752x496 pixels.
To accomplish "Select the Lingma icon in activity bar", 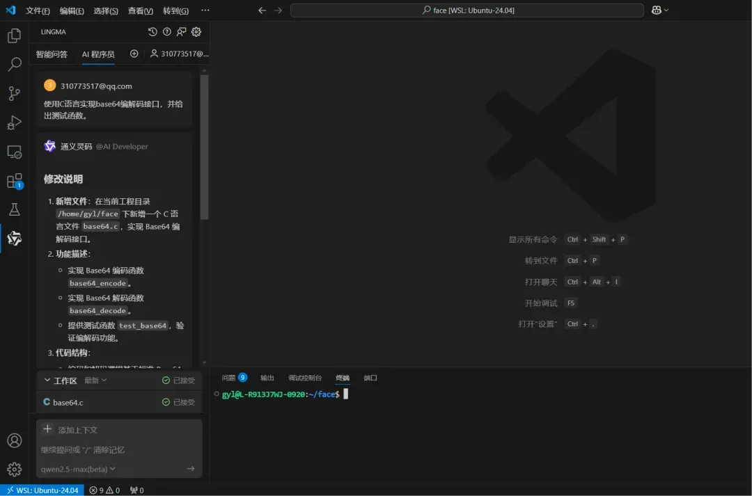I will tap(15, 238).
